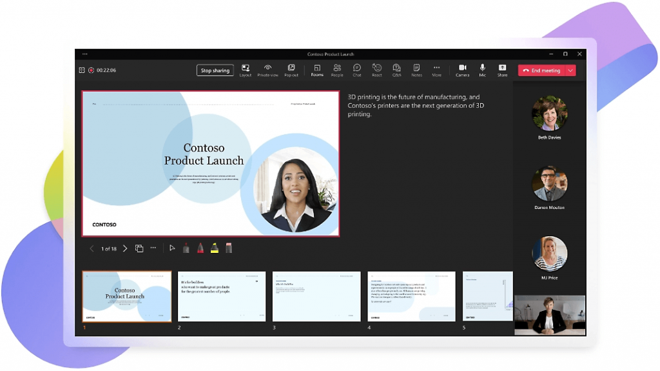Switch to Private view

pyautogui.click(x=267, y=70)
